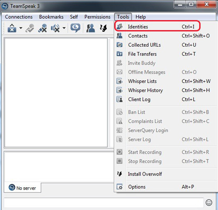218x210 pixels.
Task: Open the Bookmarks menu
Action: [51, 17]
